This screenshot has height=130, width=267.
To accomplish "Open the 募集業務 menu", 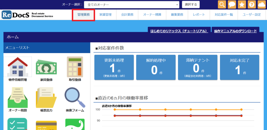I will (x=177, y=15).
